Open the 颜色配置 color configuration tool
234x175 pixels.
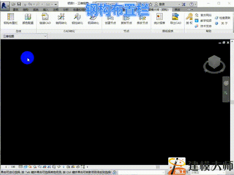pos(27,18)
